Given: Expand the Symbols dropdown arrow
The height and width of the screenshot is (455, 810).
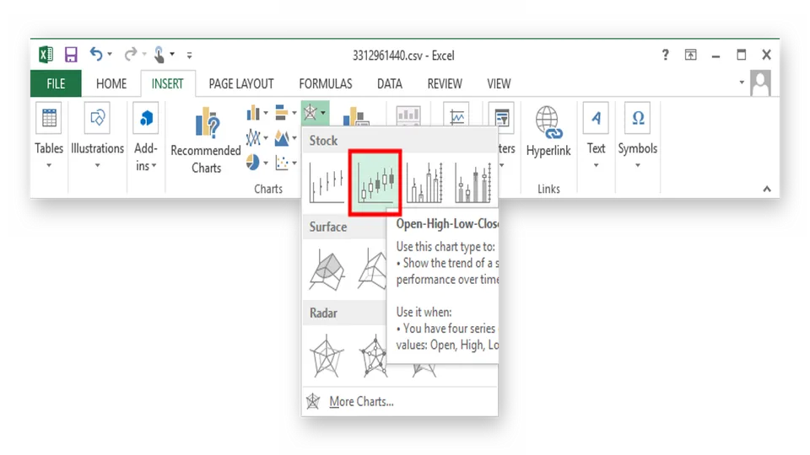Looking at the screenshot, I should point(638,166).
